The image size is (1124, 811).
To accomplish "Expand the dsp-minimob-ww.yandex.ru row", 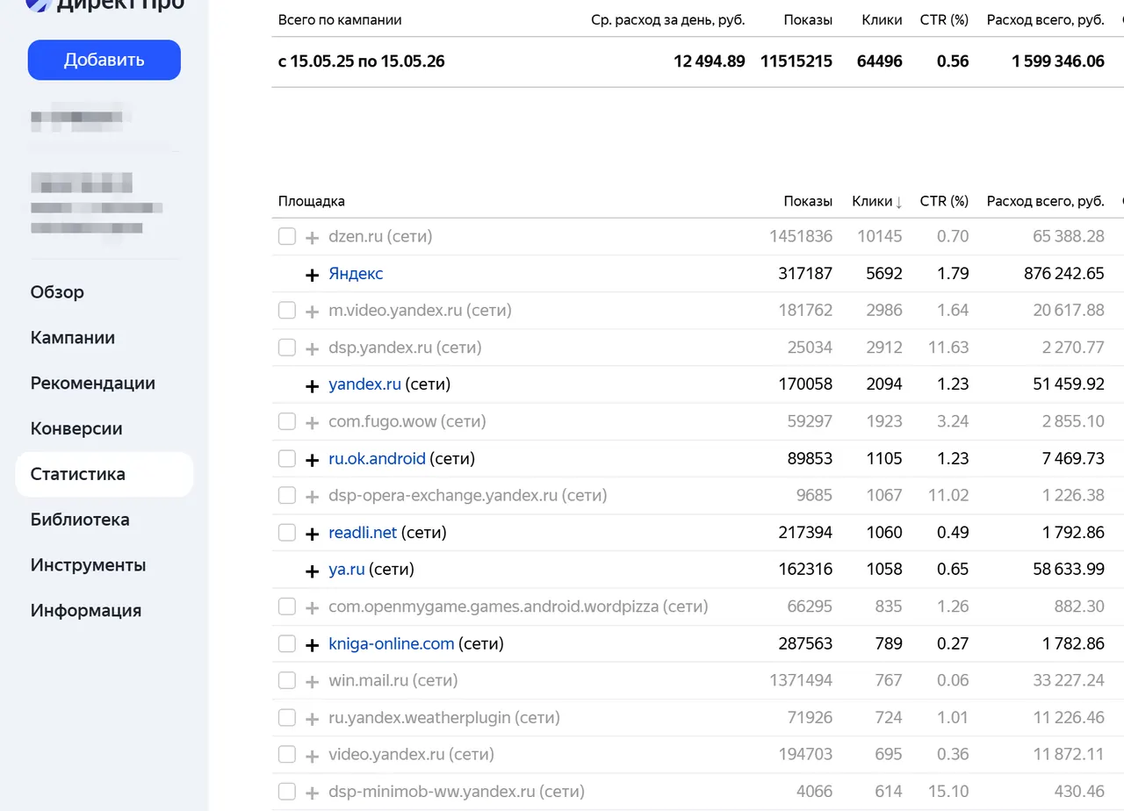I will tap(312, 793).
